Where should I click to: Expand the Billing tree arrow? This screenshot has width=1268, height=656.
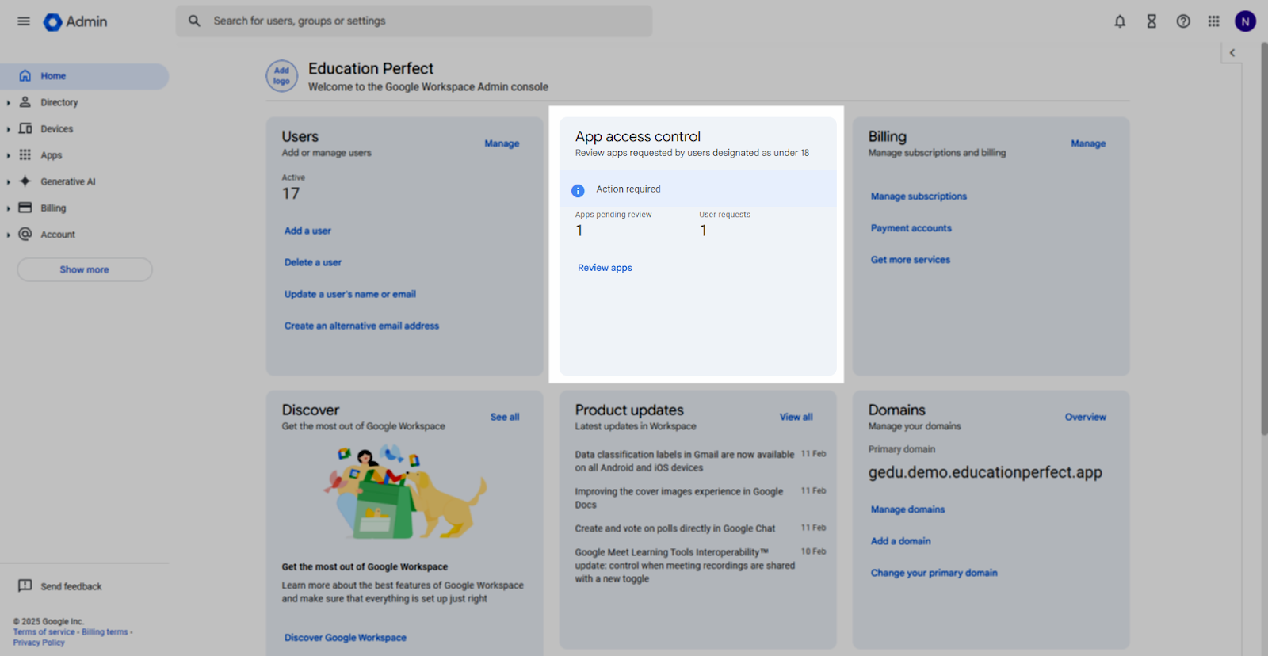[x=9, y=208]
